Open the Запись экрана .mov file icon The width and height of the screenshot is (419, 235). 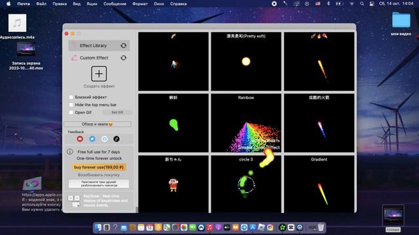point(26,49)
